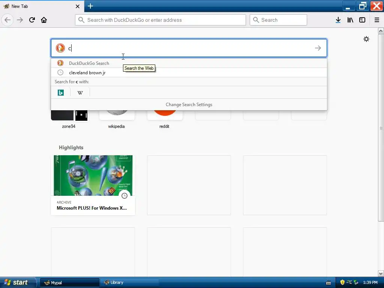This screenshot has height=288, width=384.
Task: Close the New Tab tab
Action: pyautogui.click(x=77, y=6)
